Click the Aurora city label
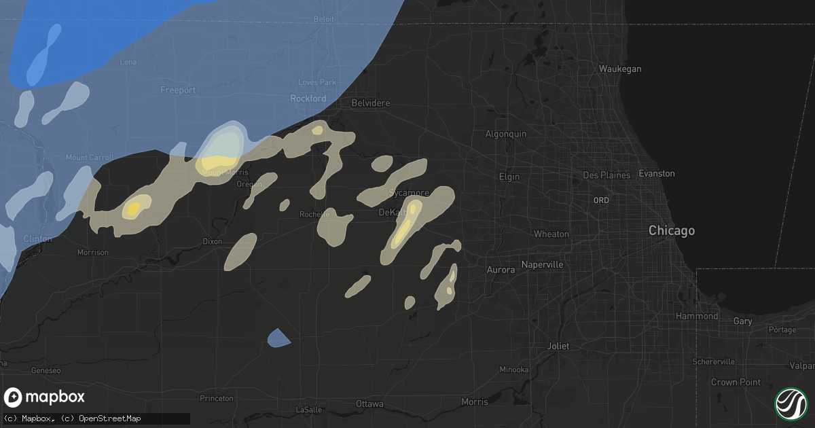815x428 pixels. pos(501,270)
